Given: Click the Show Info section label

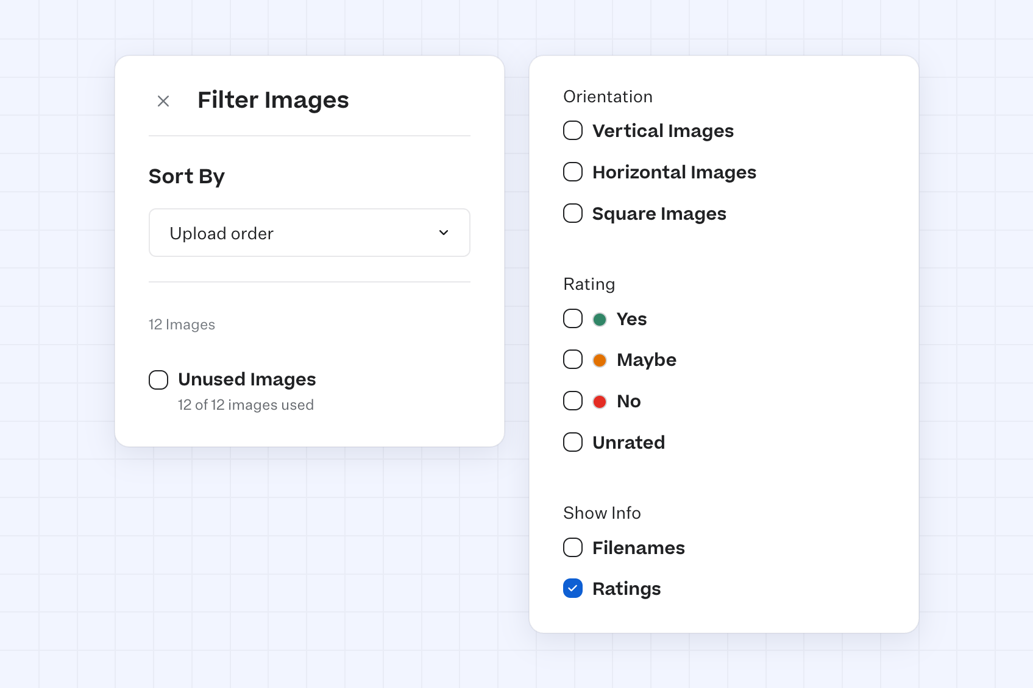Looking at the screenshot, I should (602, 513).
